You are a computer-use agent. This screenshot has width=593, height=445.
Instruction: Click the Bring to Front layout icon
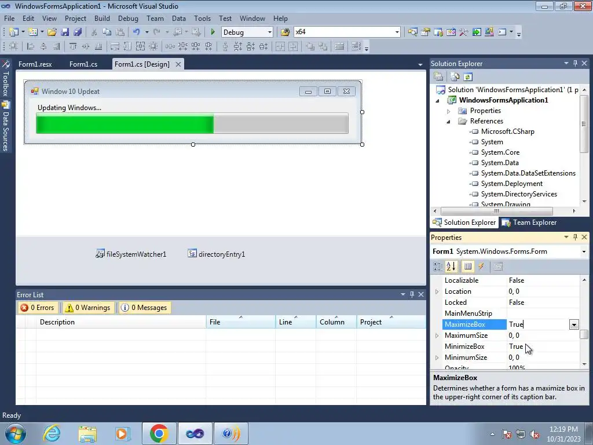[310, 46]
